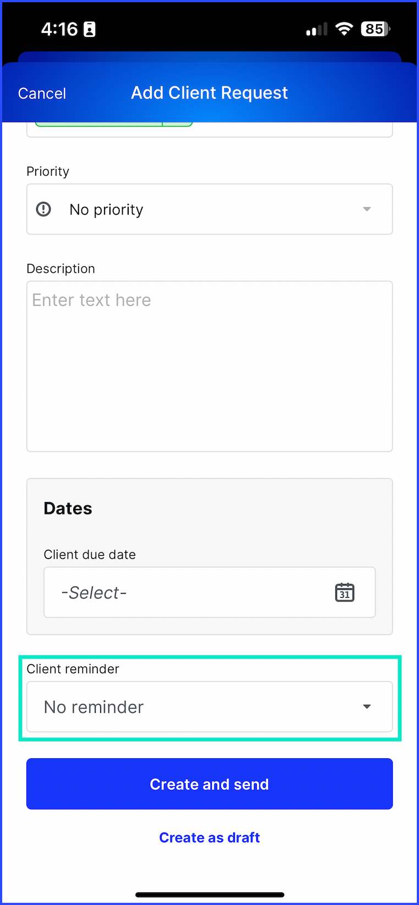The width and height of the screenshot is (419, 905).
Task: Choose the No priority selector
Action: (209, 209)
